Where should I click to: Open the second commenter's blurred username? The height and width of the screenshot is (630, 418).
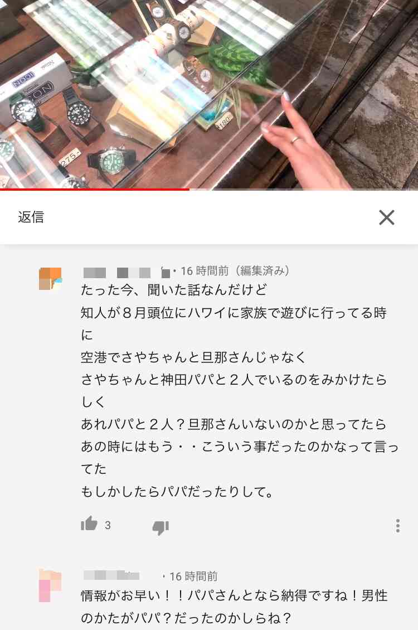point(111,576)
